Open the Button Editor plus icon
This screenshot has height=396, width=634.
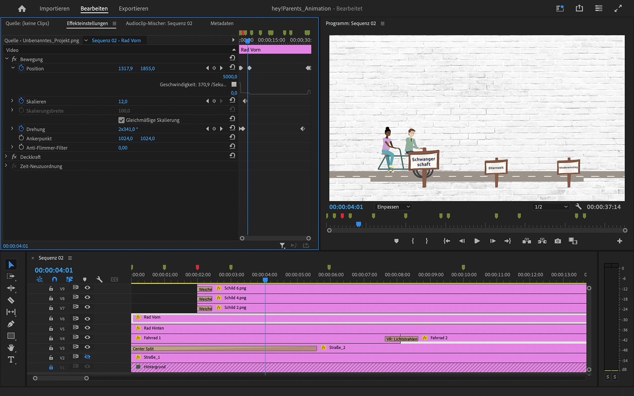pos(619,241)
